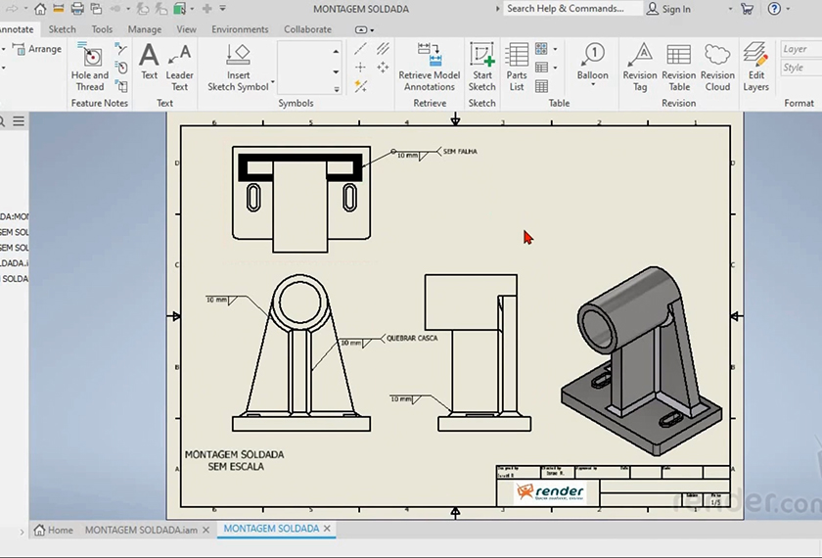Image resolution: width=822 pixels, height=558 pixels.
Task: Switch to the Sketch ribbon tab
Action: coord(63,29)
